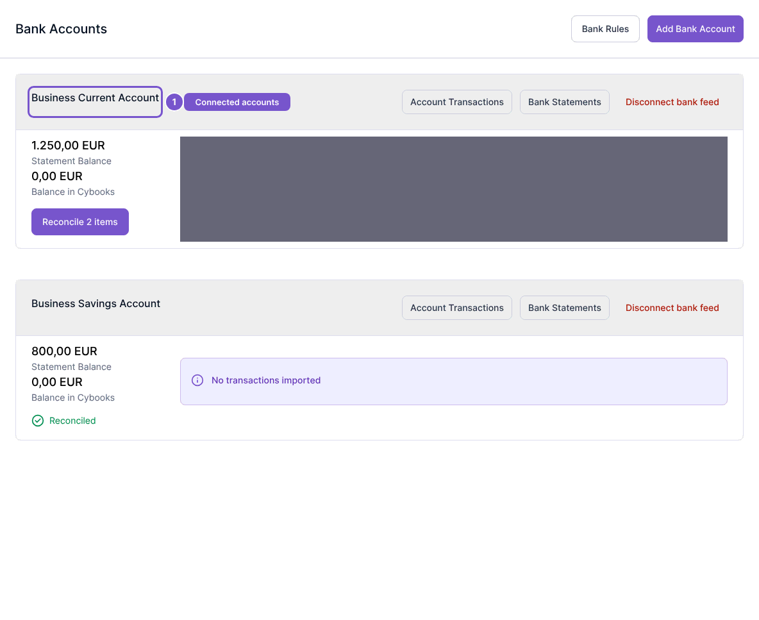This screenshot has width=759, height=620.
Task: Click the No transactions imported notice
Action: point(454,381)
